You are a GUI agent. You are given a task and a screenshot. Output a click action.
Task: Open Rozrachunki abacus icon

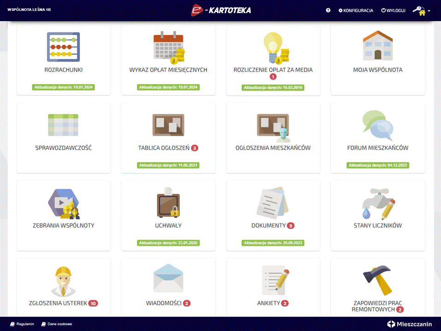pos(63,47)
